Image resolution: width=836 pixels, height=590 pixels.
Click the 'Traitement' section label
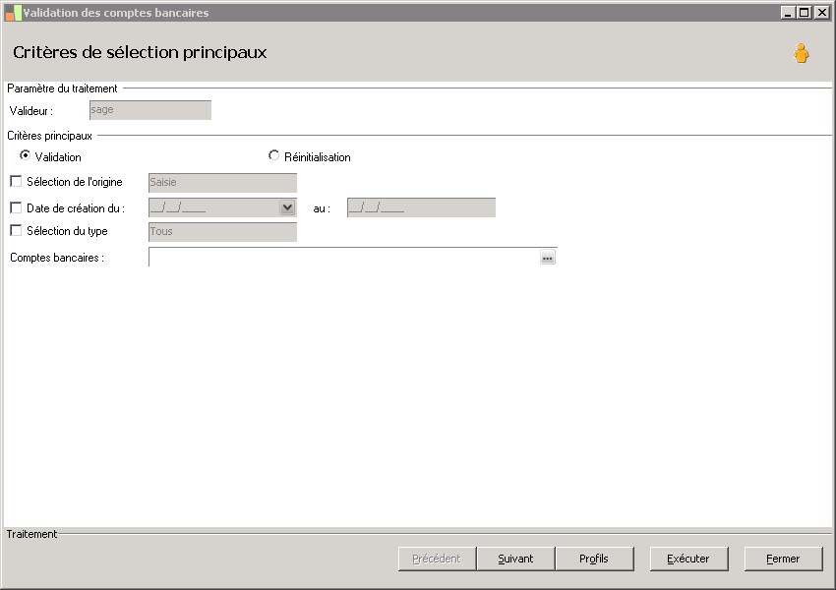tap(31, 534)
